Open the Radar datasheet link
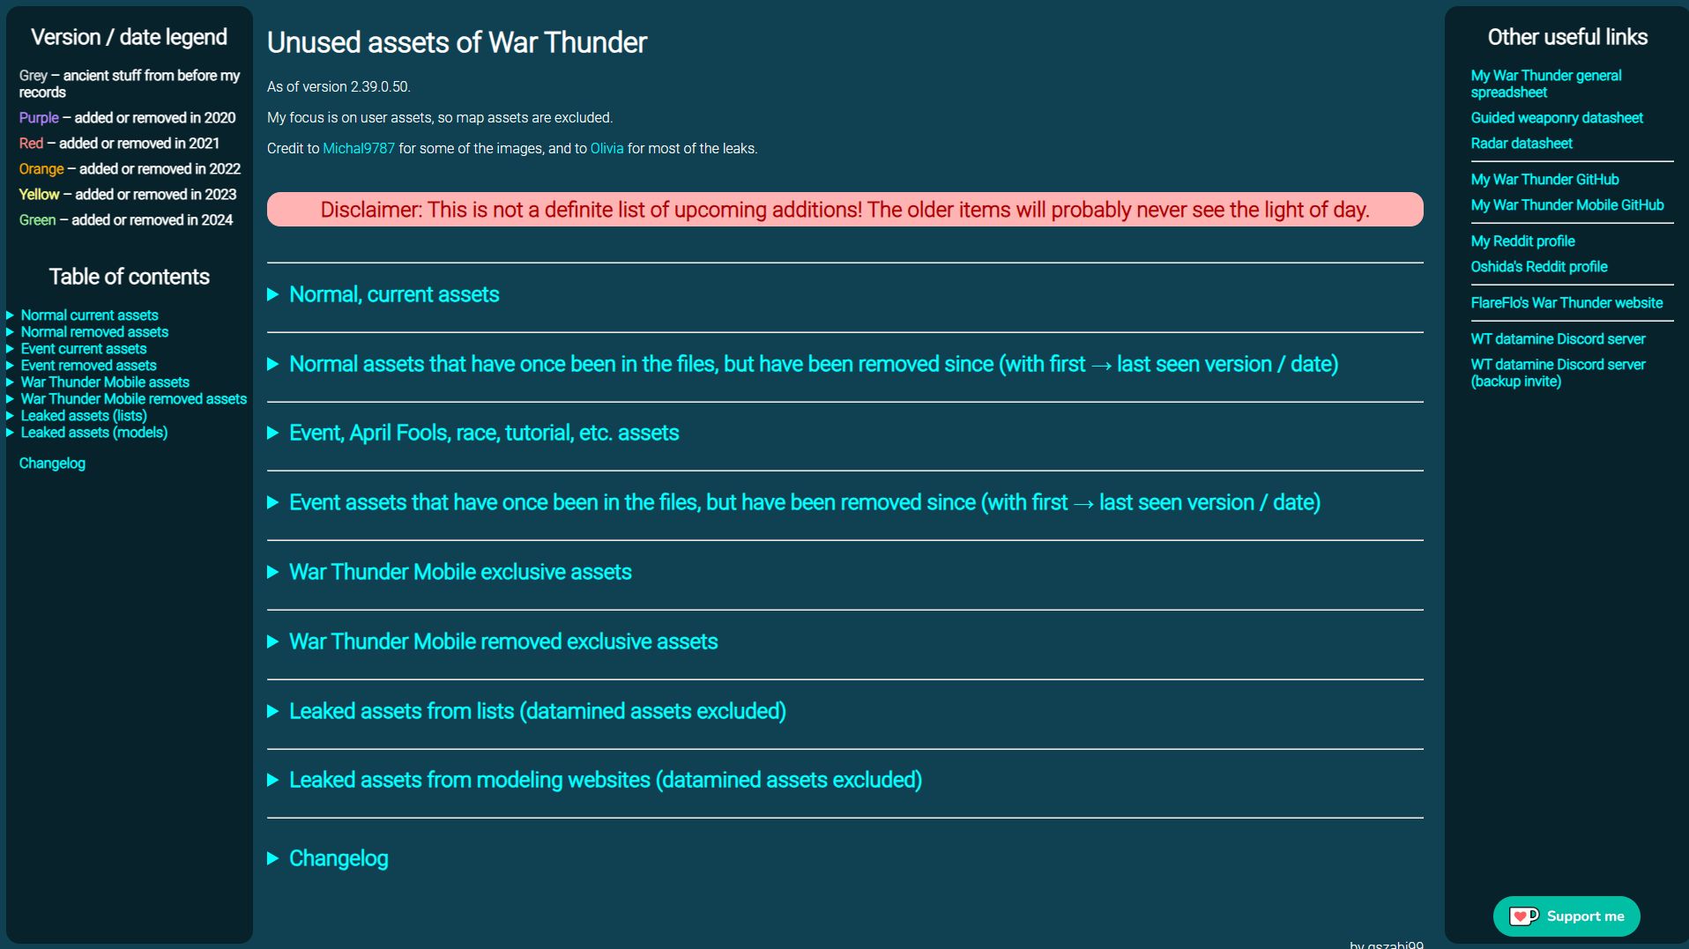This screenshot has height=949, width=1689. [x=1522, y=144]
